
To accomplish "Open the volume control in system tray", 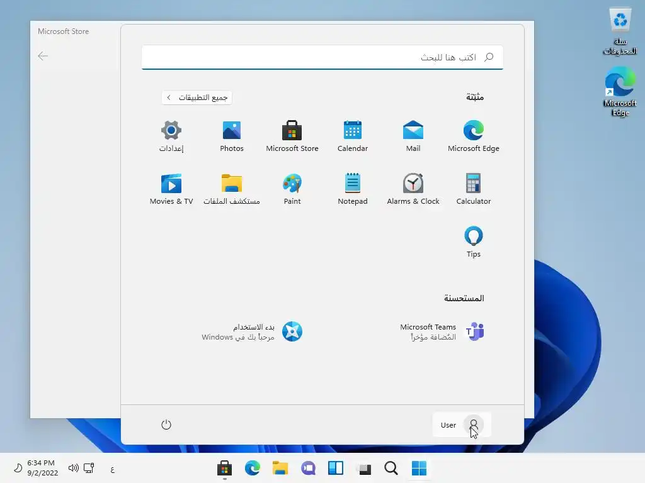I will coord(73,468).
